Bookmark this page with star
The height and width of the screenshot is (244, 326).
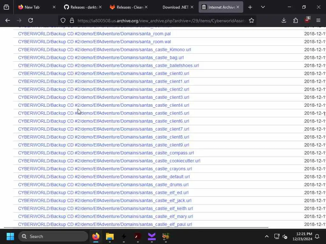pyautogui.click(x=252, y=20)
